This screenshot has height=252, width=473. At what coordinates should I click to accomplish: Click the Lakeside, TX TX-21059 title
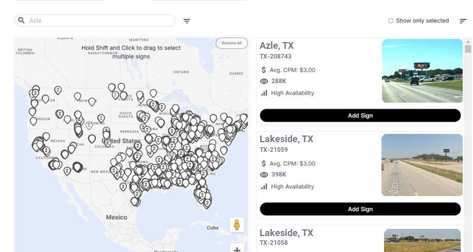click(286, 139)
